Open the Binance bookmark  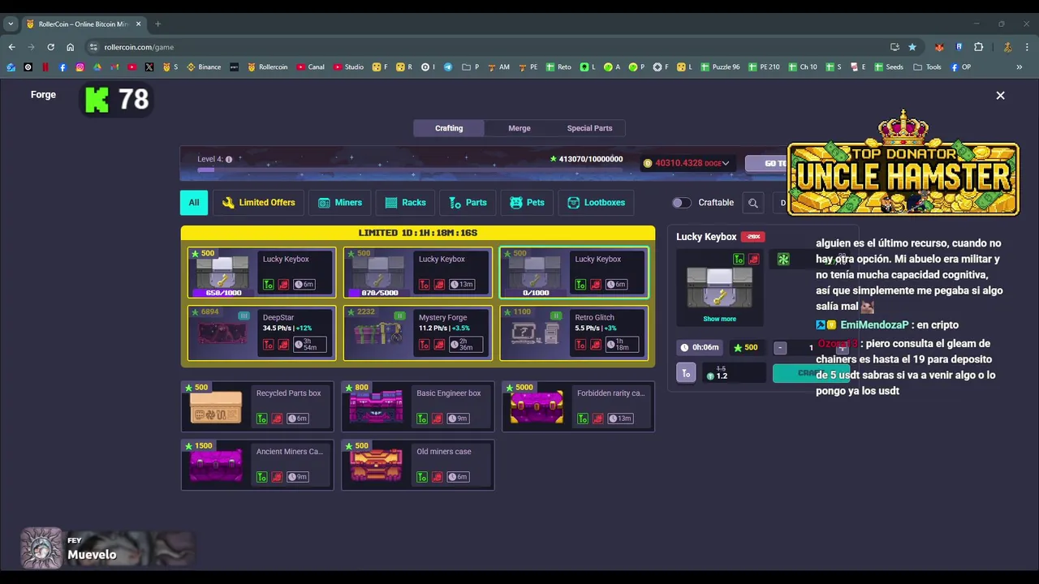(x=204, y=67)
